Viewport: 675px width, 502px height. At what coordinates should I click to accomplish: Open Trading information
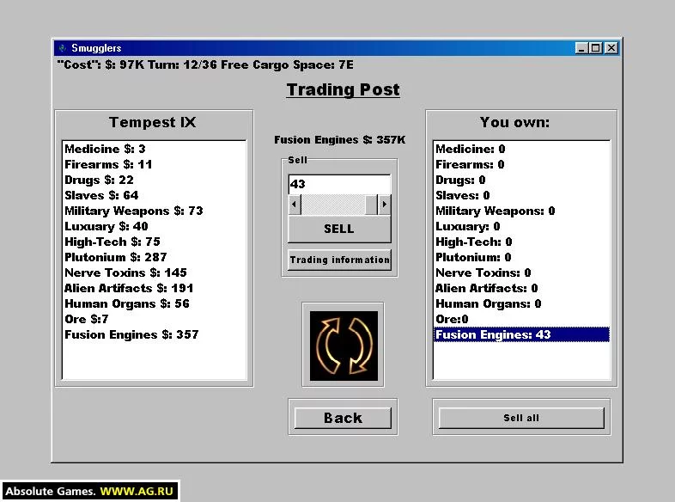point(339,260)
